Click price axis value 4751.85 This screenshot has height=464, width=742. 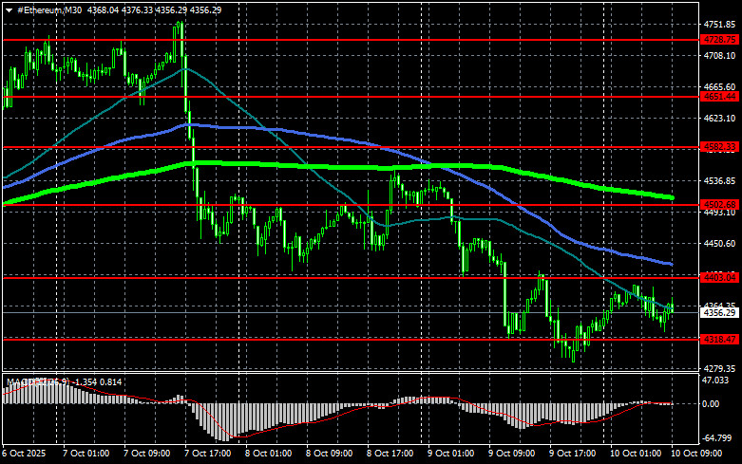(719, 25)
